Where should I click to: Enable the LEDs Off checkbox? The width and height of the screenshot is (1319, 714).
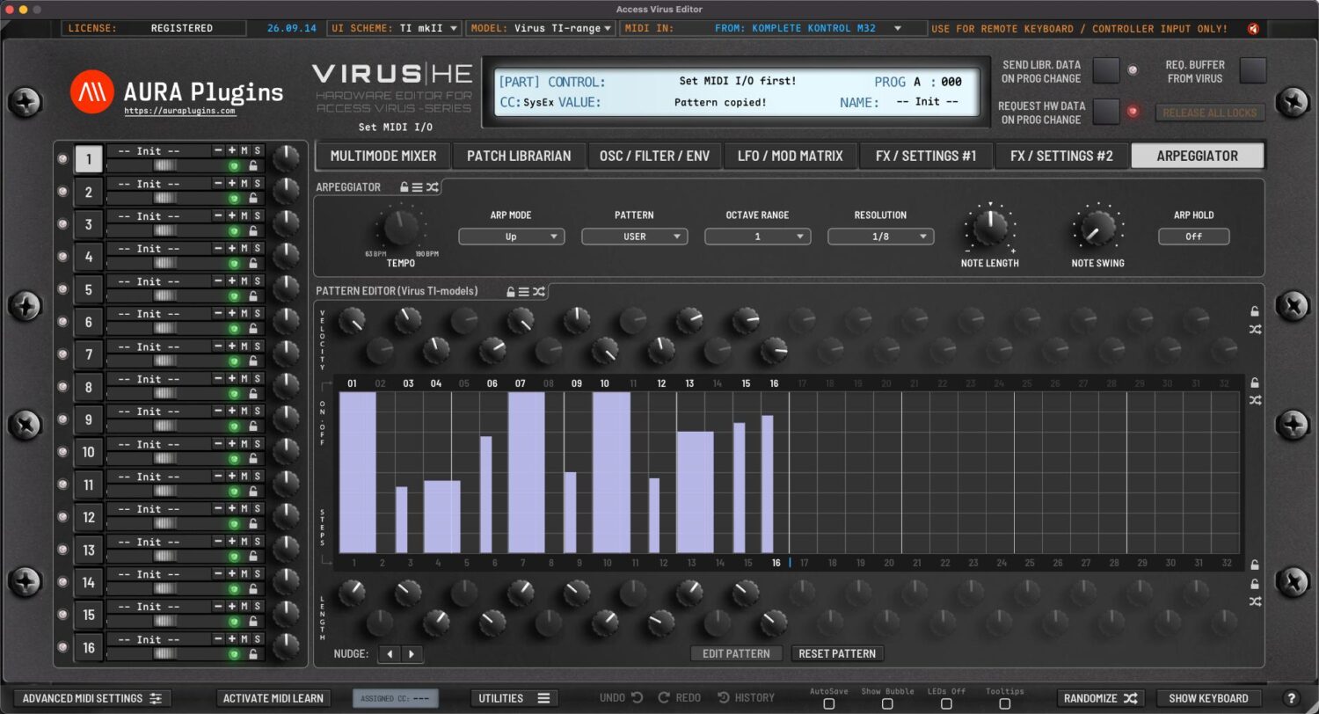[945, 703]
